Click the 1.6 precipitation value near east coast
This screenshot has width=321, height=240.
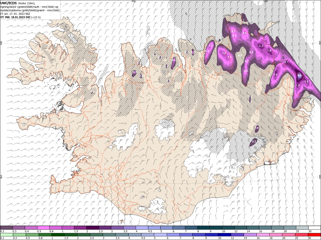[306, 81]
